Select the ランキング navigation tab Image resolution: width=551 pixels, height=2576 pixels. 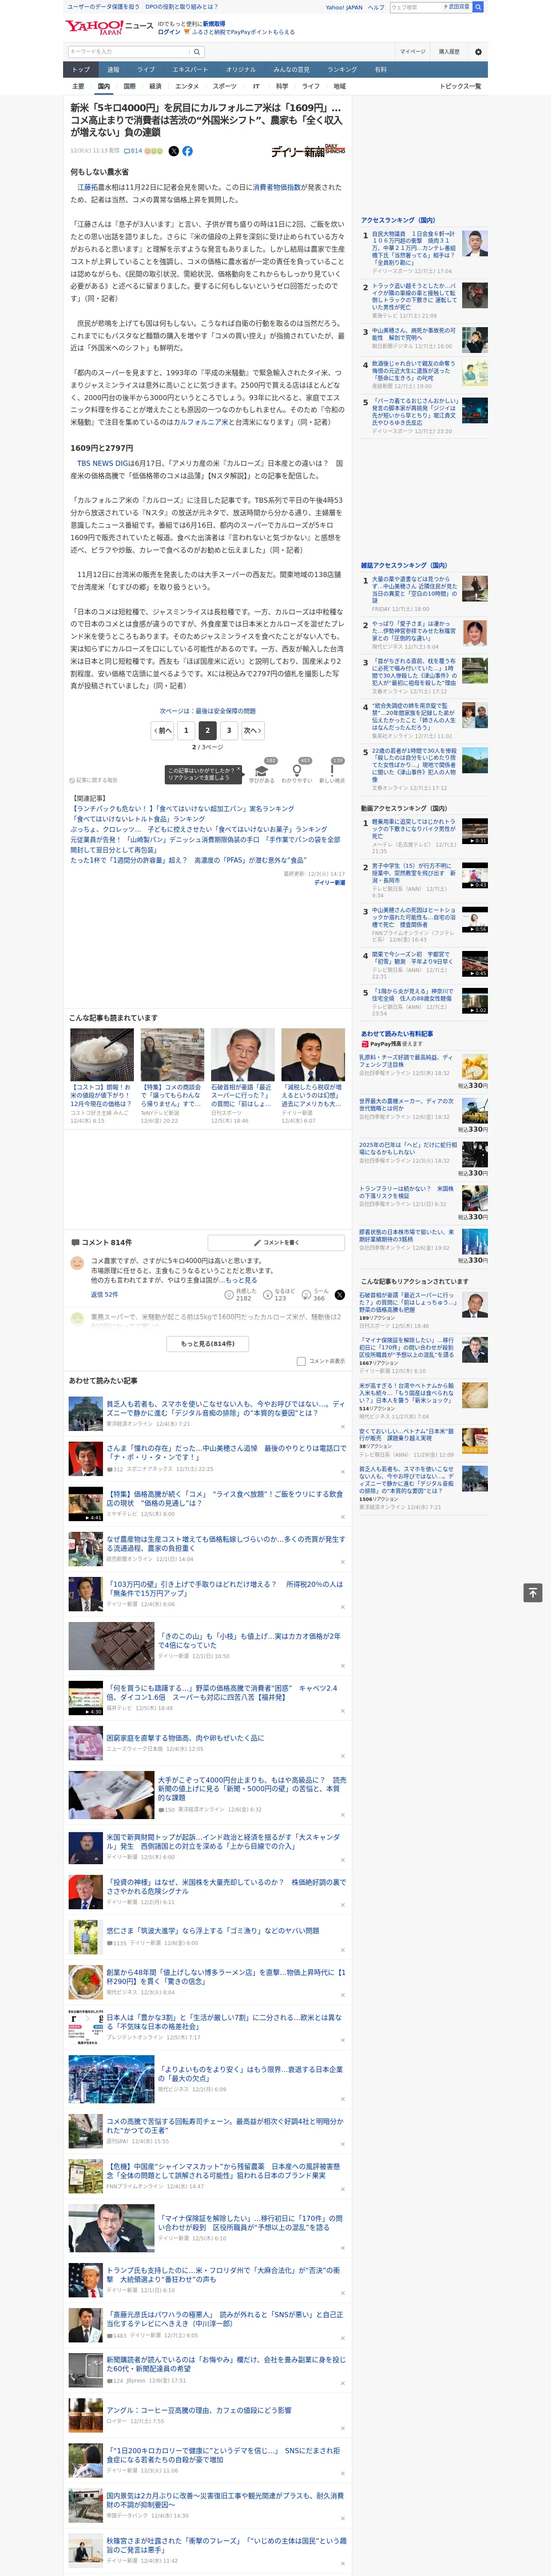coord(342,70)
